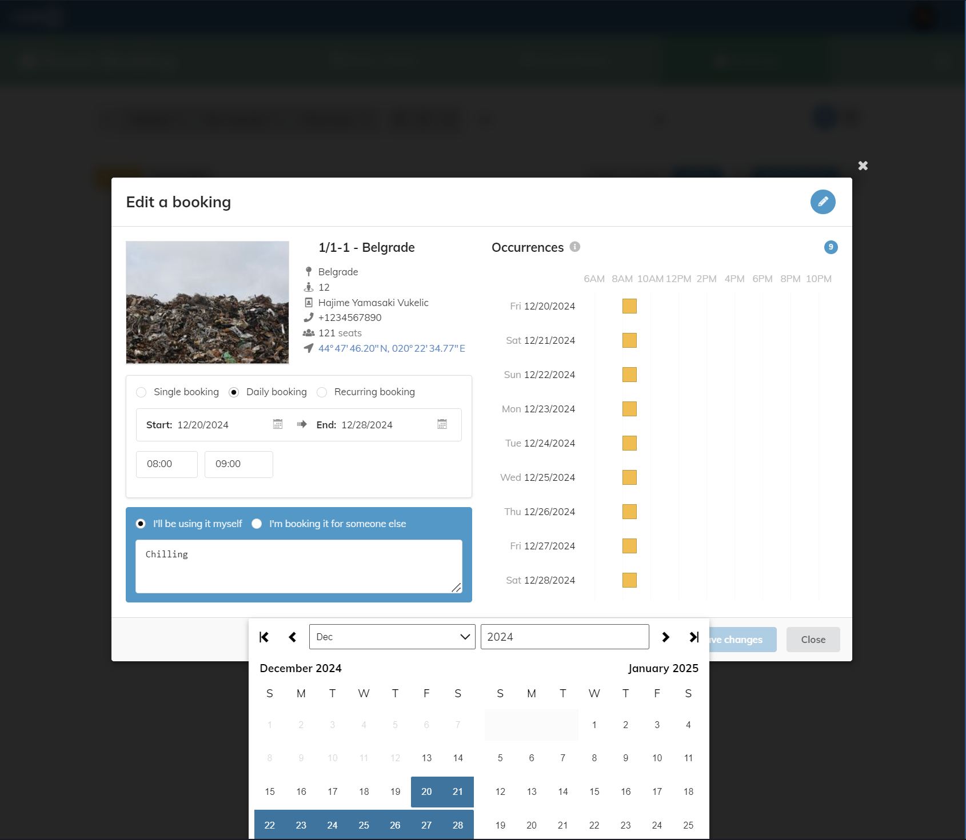966x840 pixels.
Task: Open the coordinates location link
Action: [392, 348]
